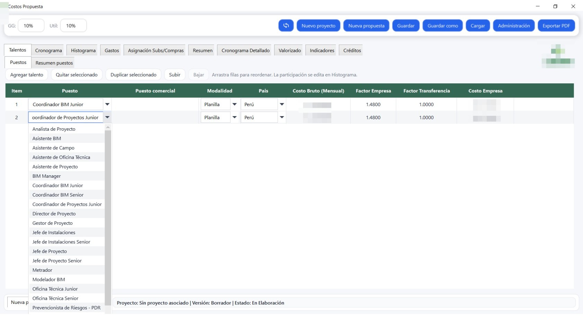Open the Administración panel
The width and height of the screenshot is (583, 316).
pos(514,25)
